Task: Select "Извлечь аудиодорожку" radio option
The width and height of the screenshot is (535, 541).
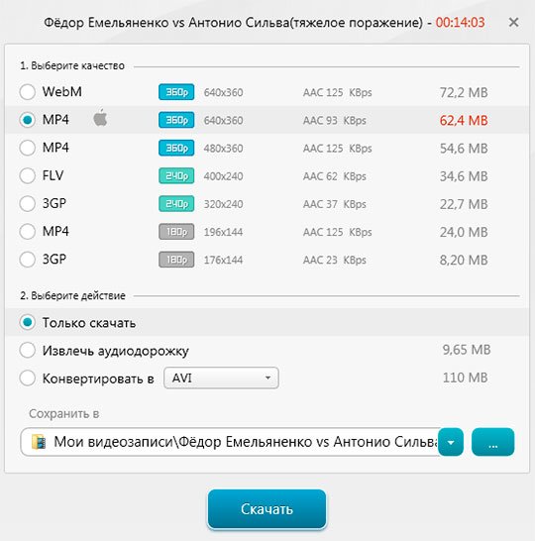Action: (x=28, y=350)
